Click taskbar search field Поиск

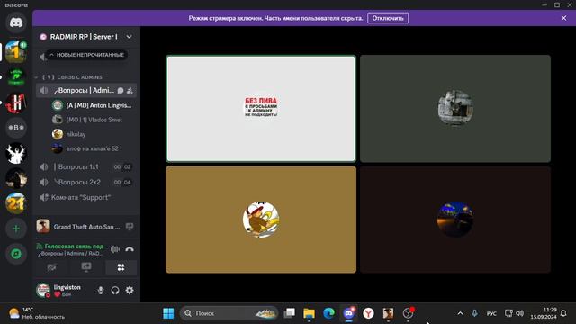229,313
